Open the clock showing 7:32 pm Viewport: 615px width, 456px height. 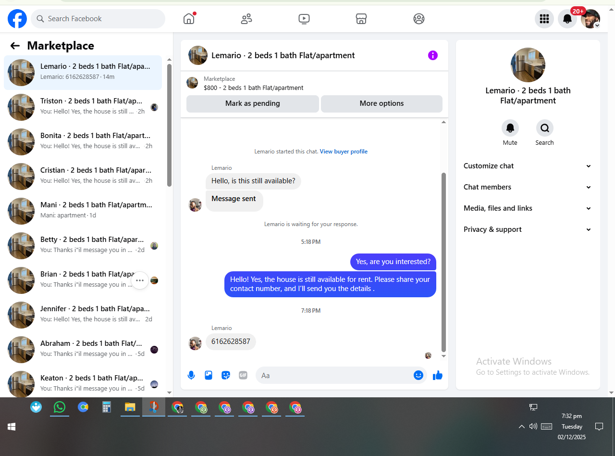pos(571,416)
